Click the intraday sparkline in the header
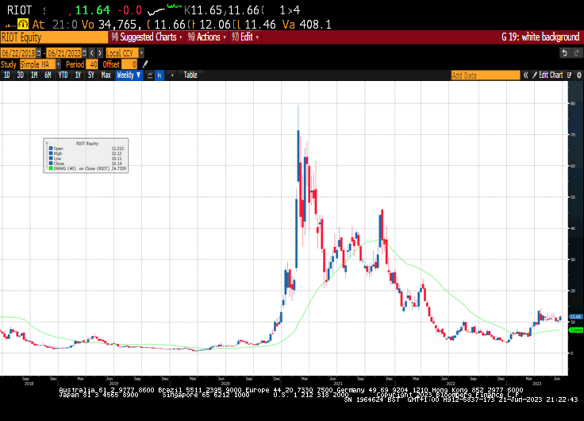584x421 pixels. (164, 10)
